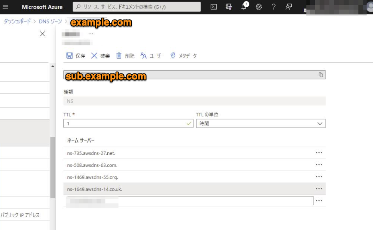The image size is (373, 230).
Task: Click the read-only NS type field
Action: pyautogui.click(x=194, y=101)
